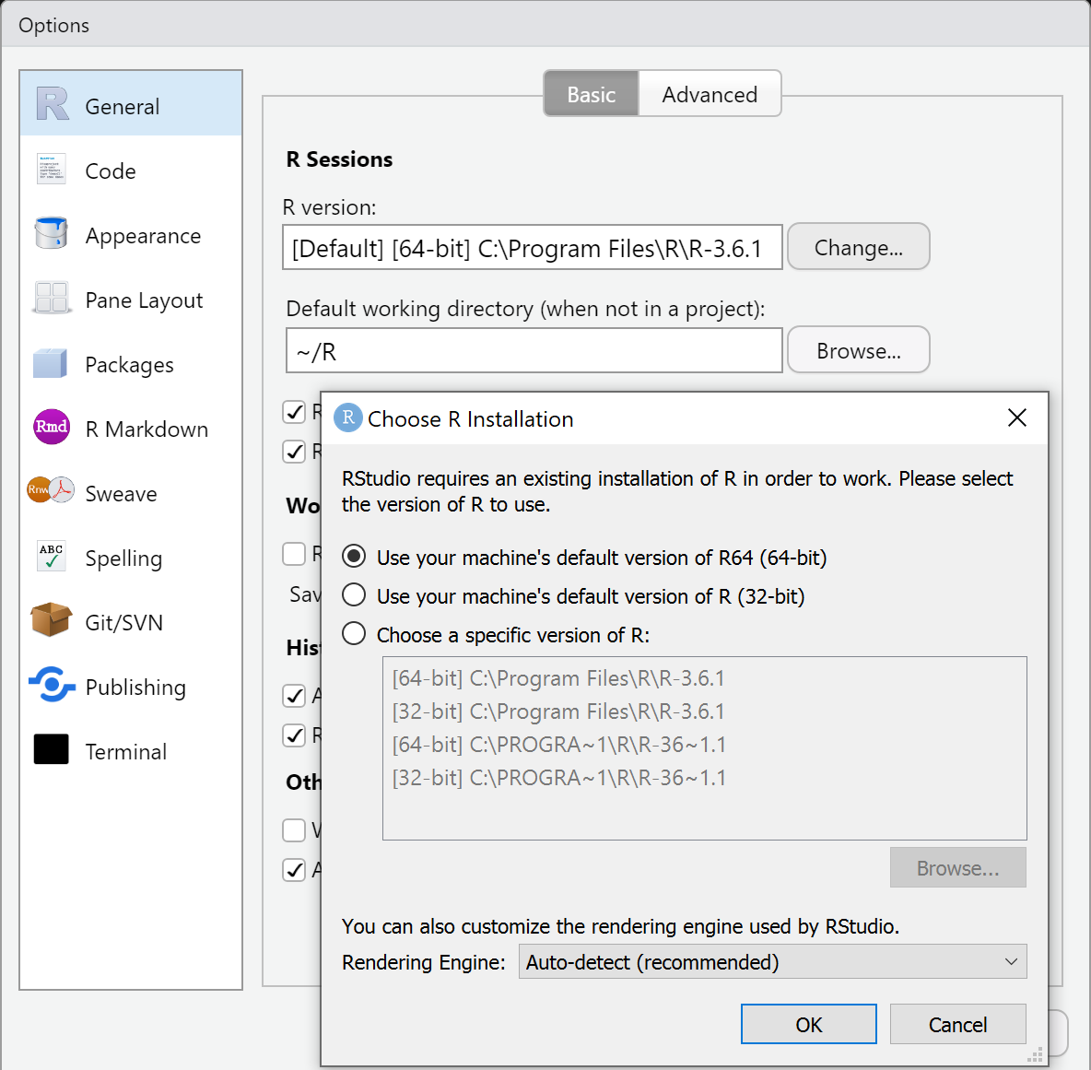The width and height of the screenshot is (1091, 1070).
Task: Open R Markdown via the Rmd icon
Action: click(52, 427)
